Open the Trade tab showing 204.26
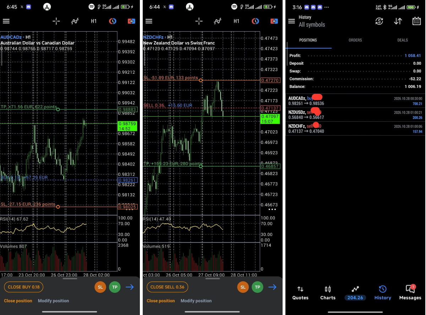Image resolution: width=426 pixels, height=315 pixels. tap(355, 293)
